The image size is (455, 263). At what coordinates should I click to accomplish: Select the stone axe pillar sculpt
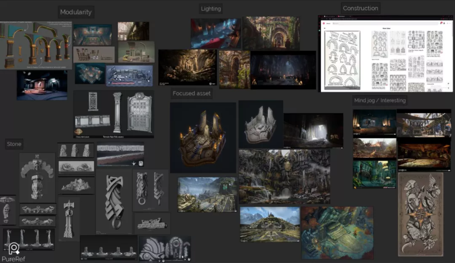69,219
